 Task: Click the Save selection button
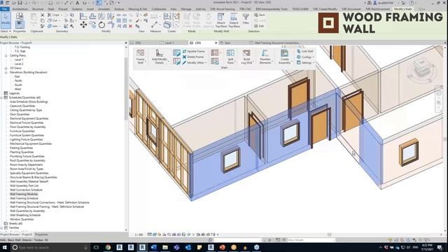pos(260,15)
